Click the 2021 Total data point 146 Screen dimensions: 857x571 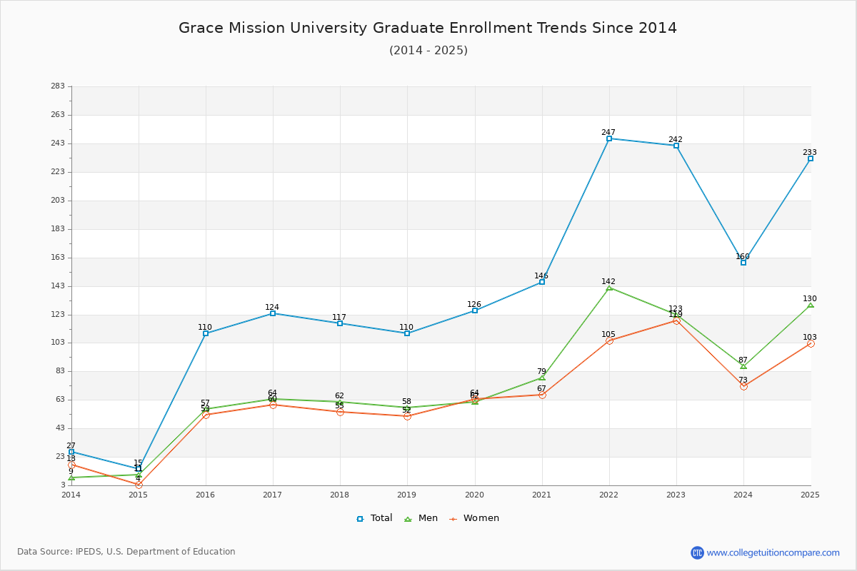coord(542,282)
